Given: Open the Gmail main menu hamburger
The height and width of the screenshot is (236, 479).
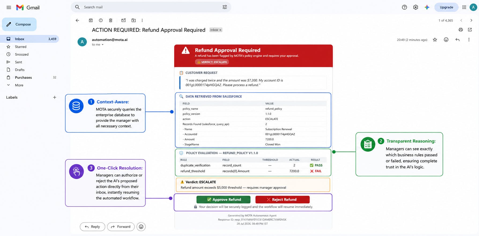Looking at the screenshot, I should tap(9, 8).
